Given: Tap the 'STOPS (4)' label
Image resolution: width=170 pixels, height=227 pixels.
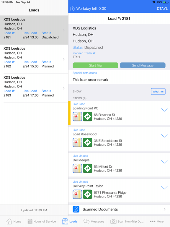Looking at the screenshot, I should 79,98.
